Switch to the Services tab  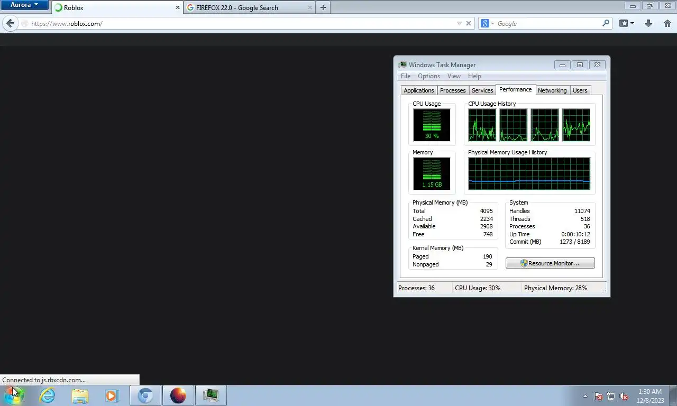(482, 90)
